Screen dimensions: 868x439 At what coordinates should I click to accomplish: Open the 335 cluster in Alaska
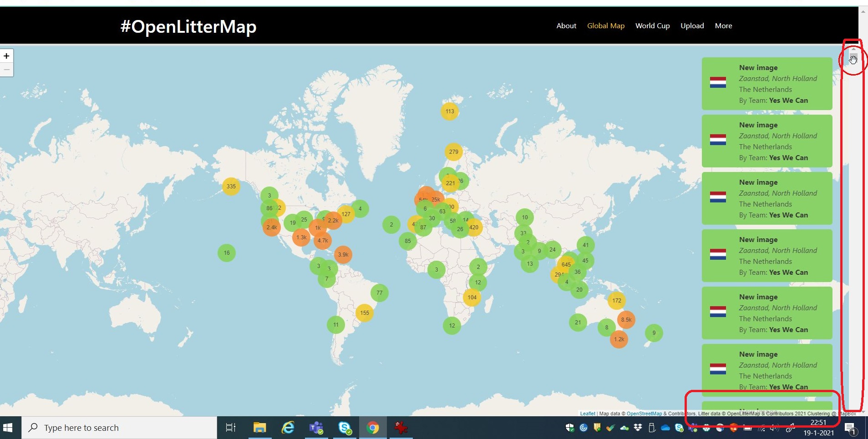(x=231, y=187)
